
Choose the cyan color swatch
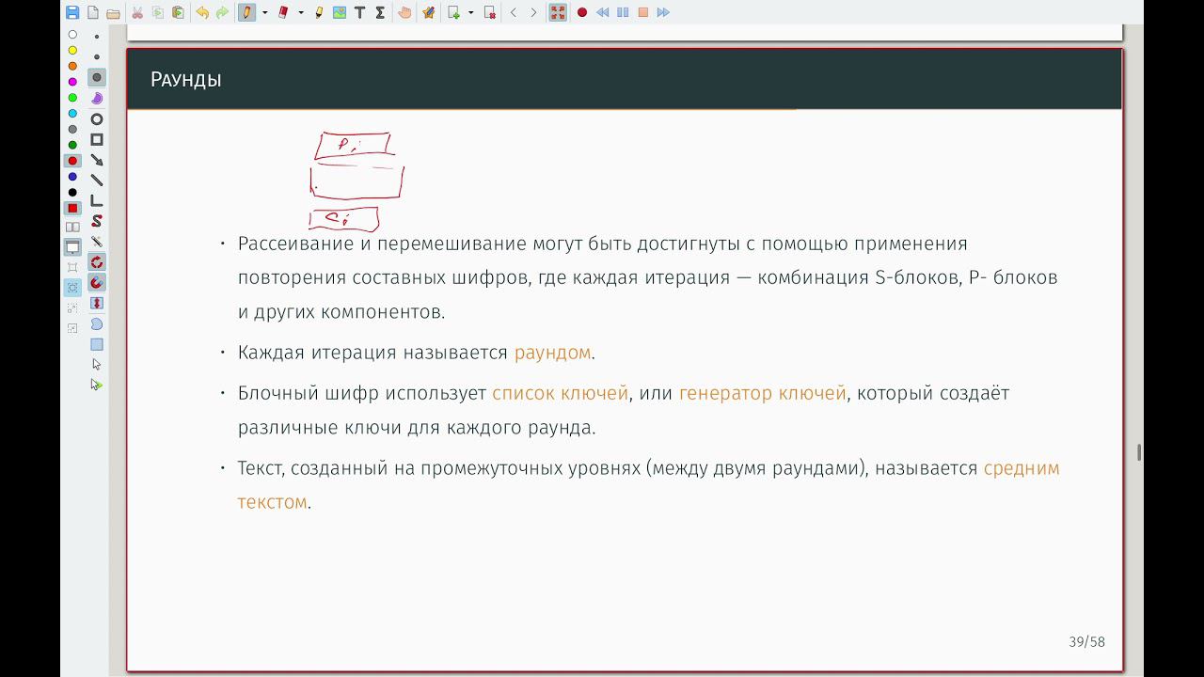(72, 114)
